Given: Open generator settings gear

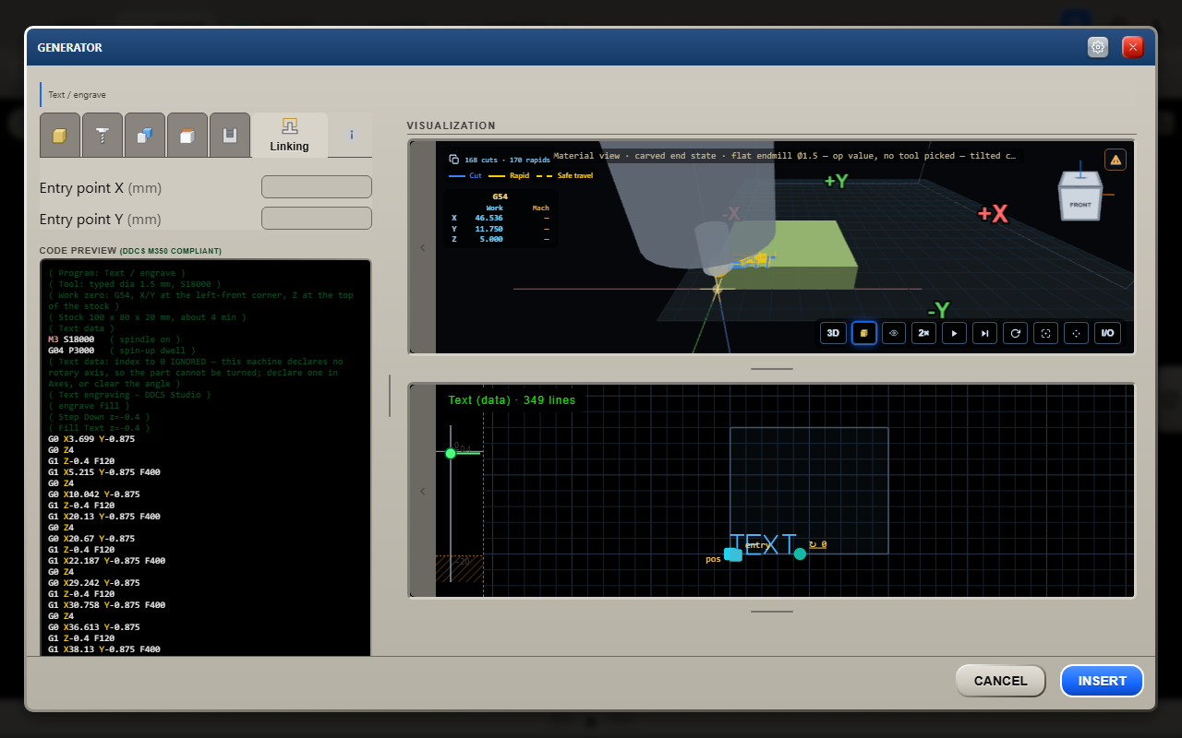Looking at the screenshot, I should point(1098,47).
